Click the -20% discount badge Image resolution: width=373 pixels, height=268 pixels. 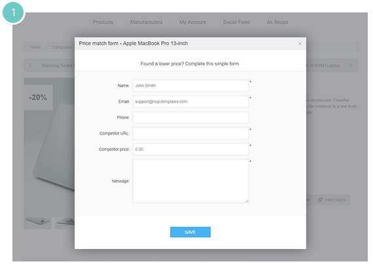click(38, 97)
